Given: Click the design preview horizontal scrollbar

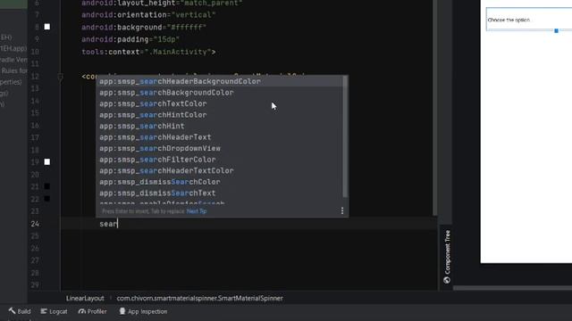Looking at the screenshot, I should [x=512, y=288].
